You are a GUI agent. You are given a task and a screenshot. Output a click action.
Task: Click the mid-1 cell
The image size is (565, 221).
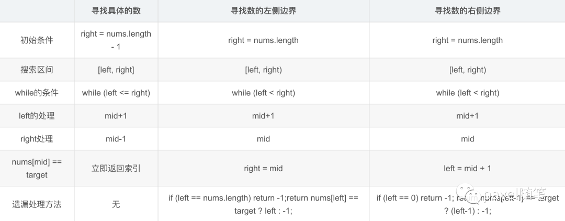pyautogui.click(x=116, y=139)
